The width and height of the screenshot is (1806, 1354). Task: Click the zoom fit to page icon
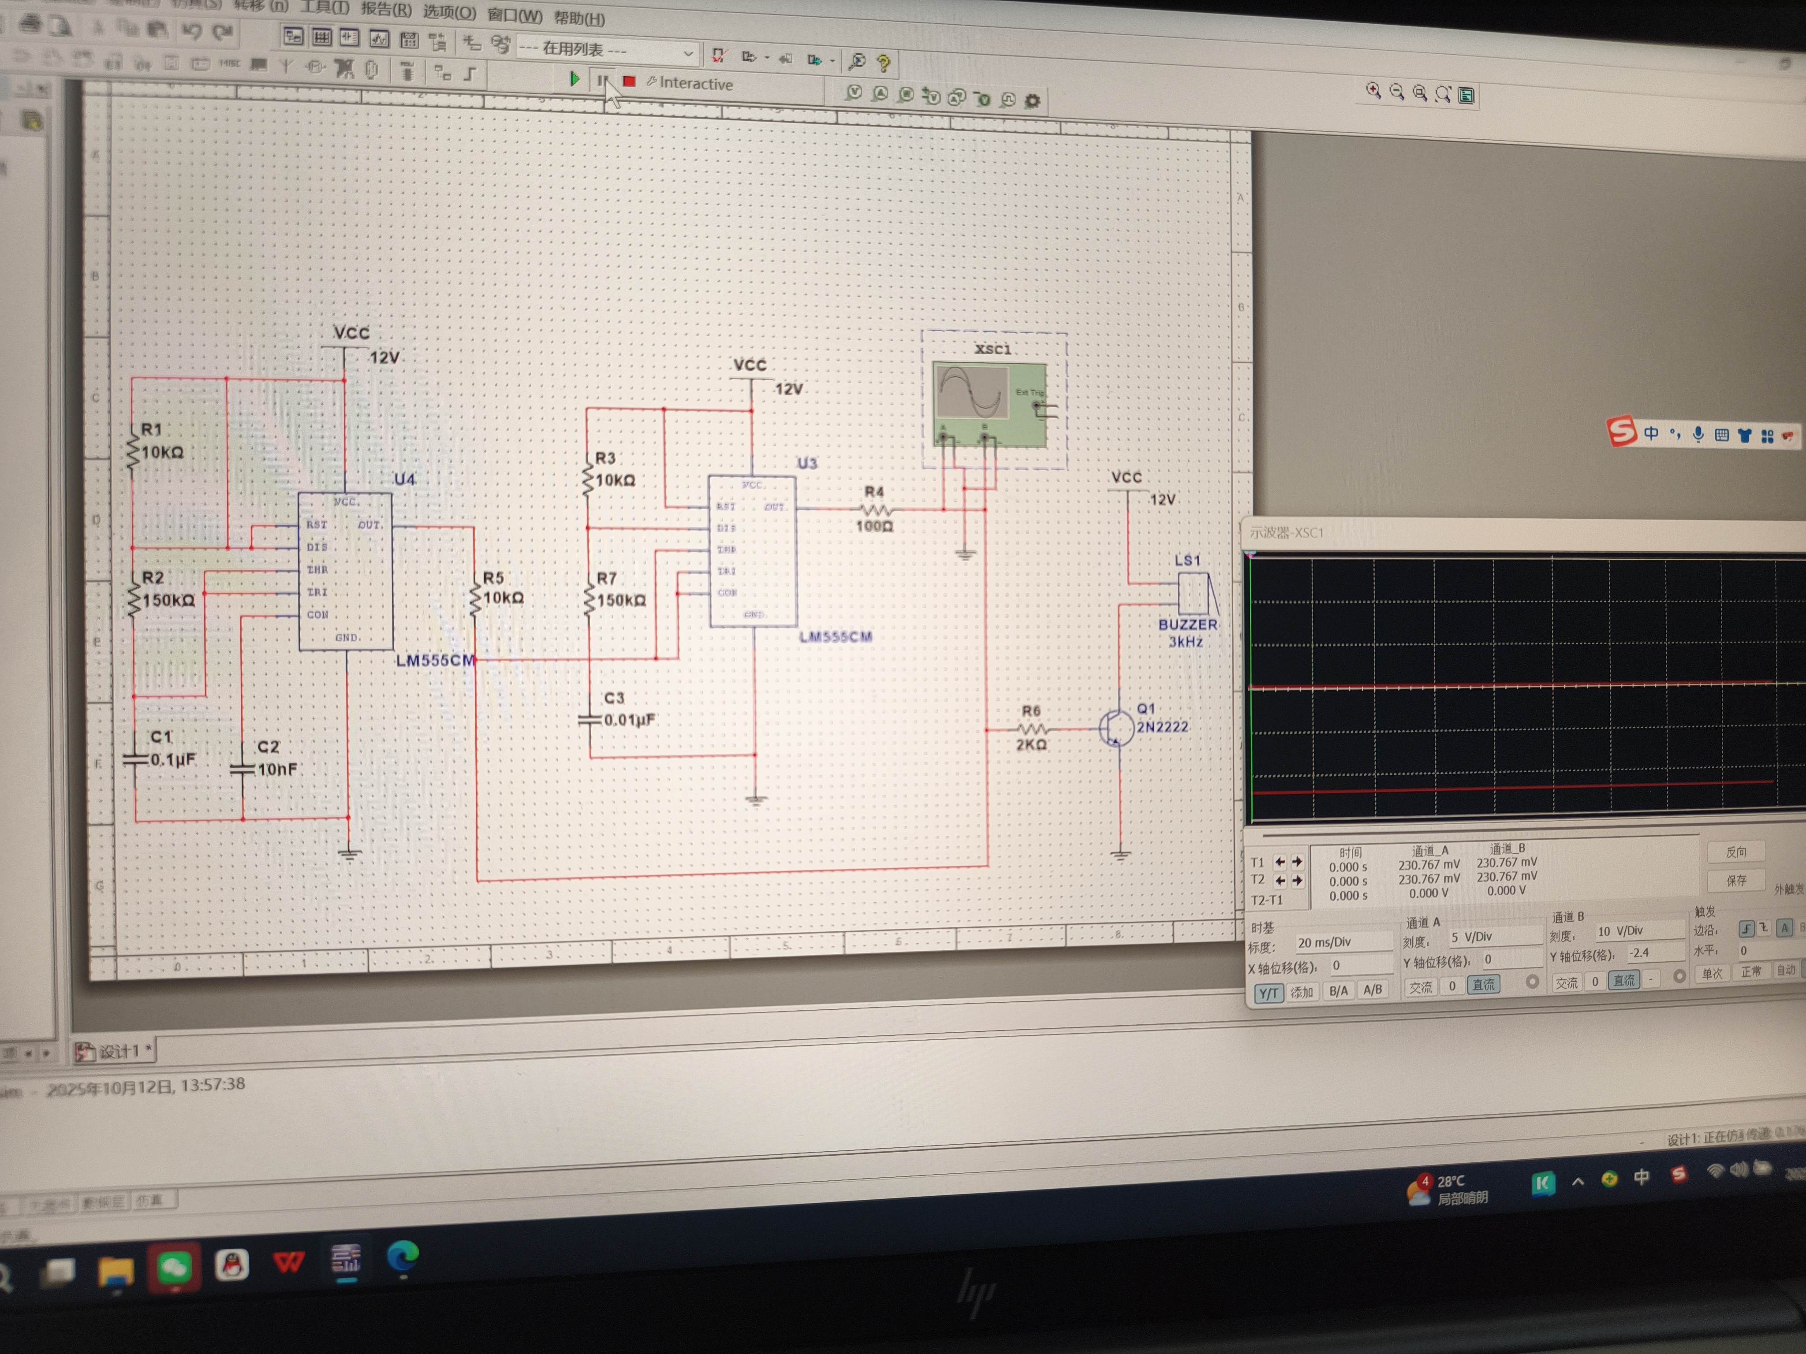[x=1444, y=94]
